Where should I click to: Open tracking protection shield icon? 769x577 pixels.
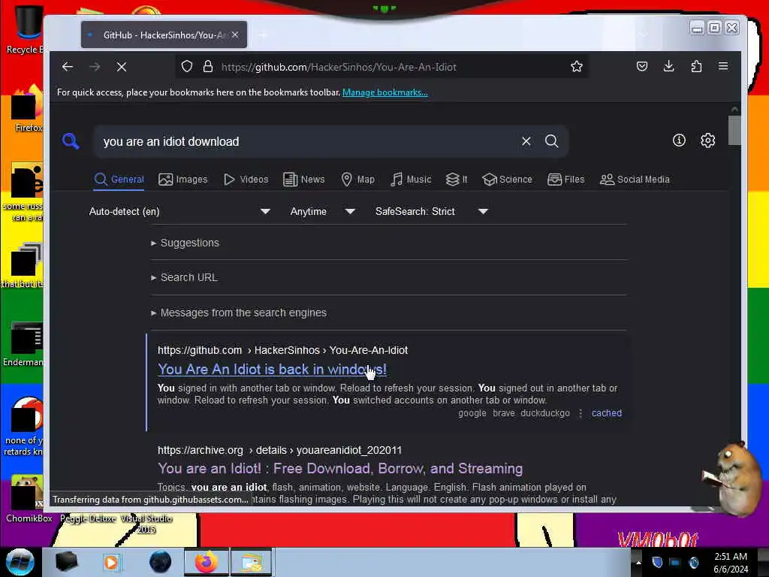click(x=187, y=67)
